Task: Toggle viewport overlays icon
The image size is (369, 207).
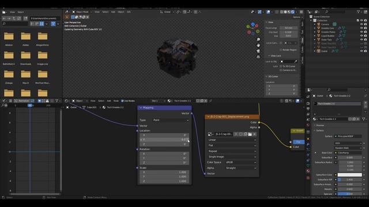Action: [x=268, y=12]
